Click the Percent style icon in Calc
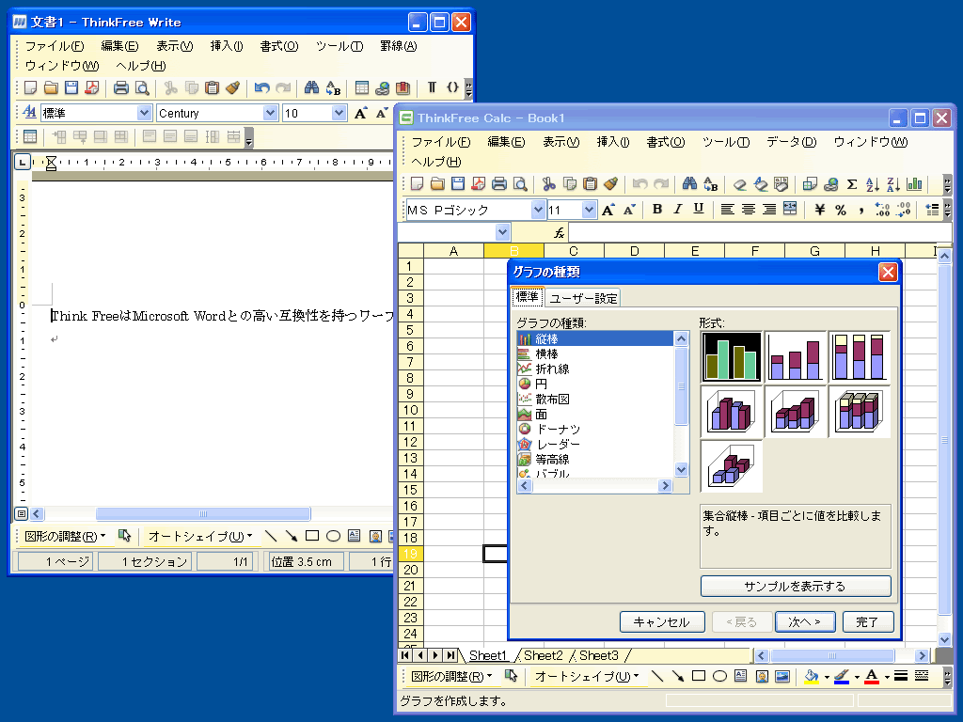963x722 pixels. pos(841,210)
